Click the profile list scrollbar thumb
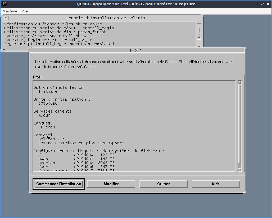Image resolution: width=272 pixels, height=218 pixels. 239,124
